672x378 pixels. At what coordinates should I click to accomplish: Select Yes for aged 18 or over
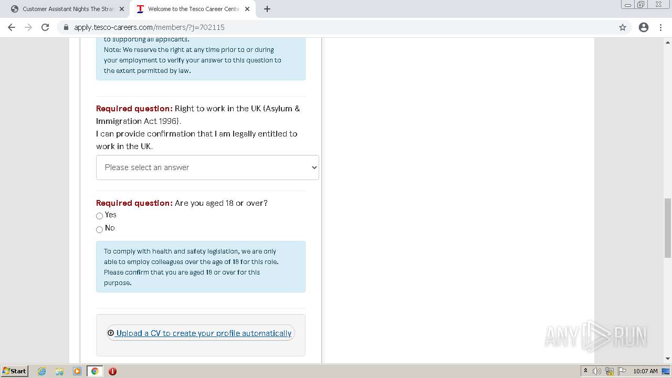click(x=99, y=216)
